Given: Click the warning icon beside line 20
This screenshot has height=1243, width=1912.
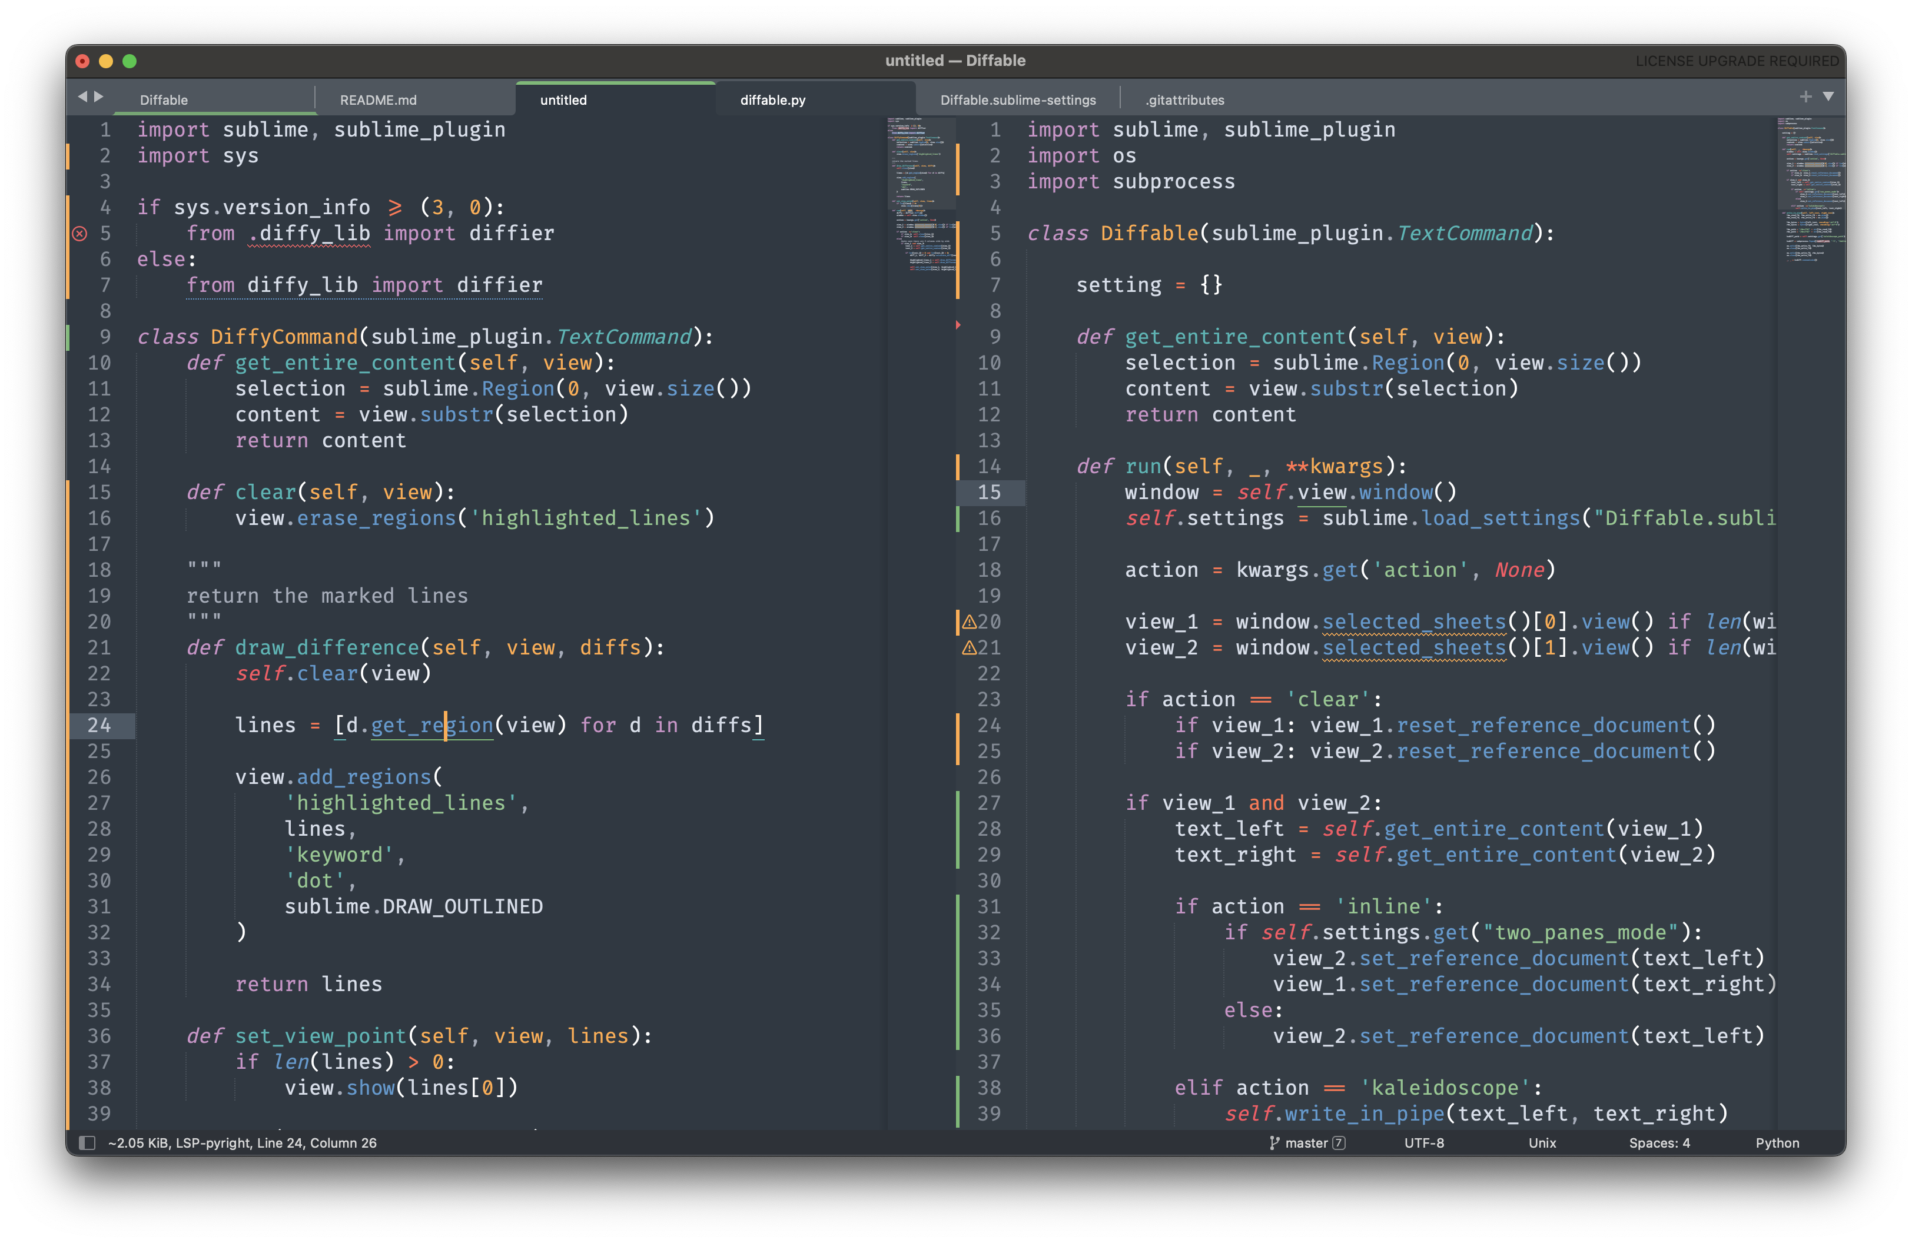Looking at the screenshot, I should coord(969,621).
